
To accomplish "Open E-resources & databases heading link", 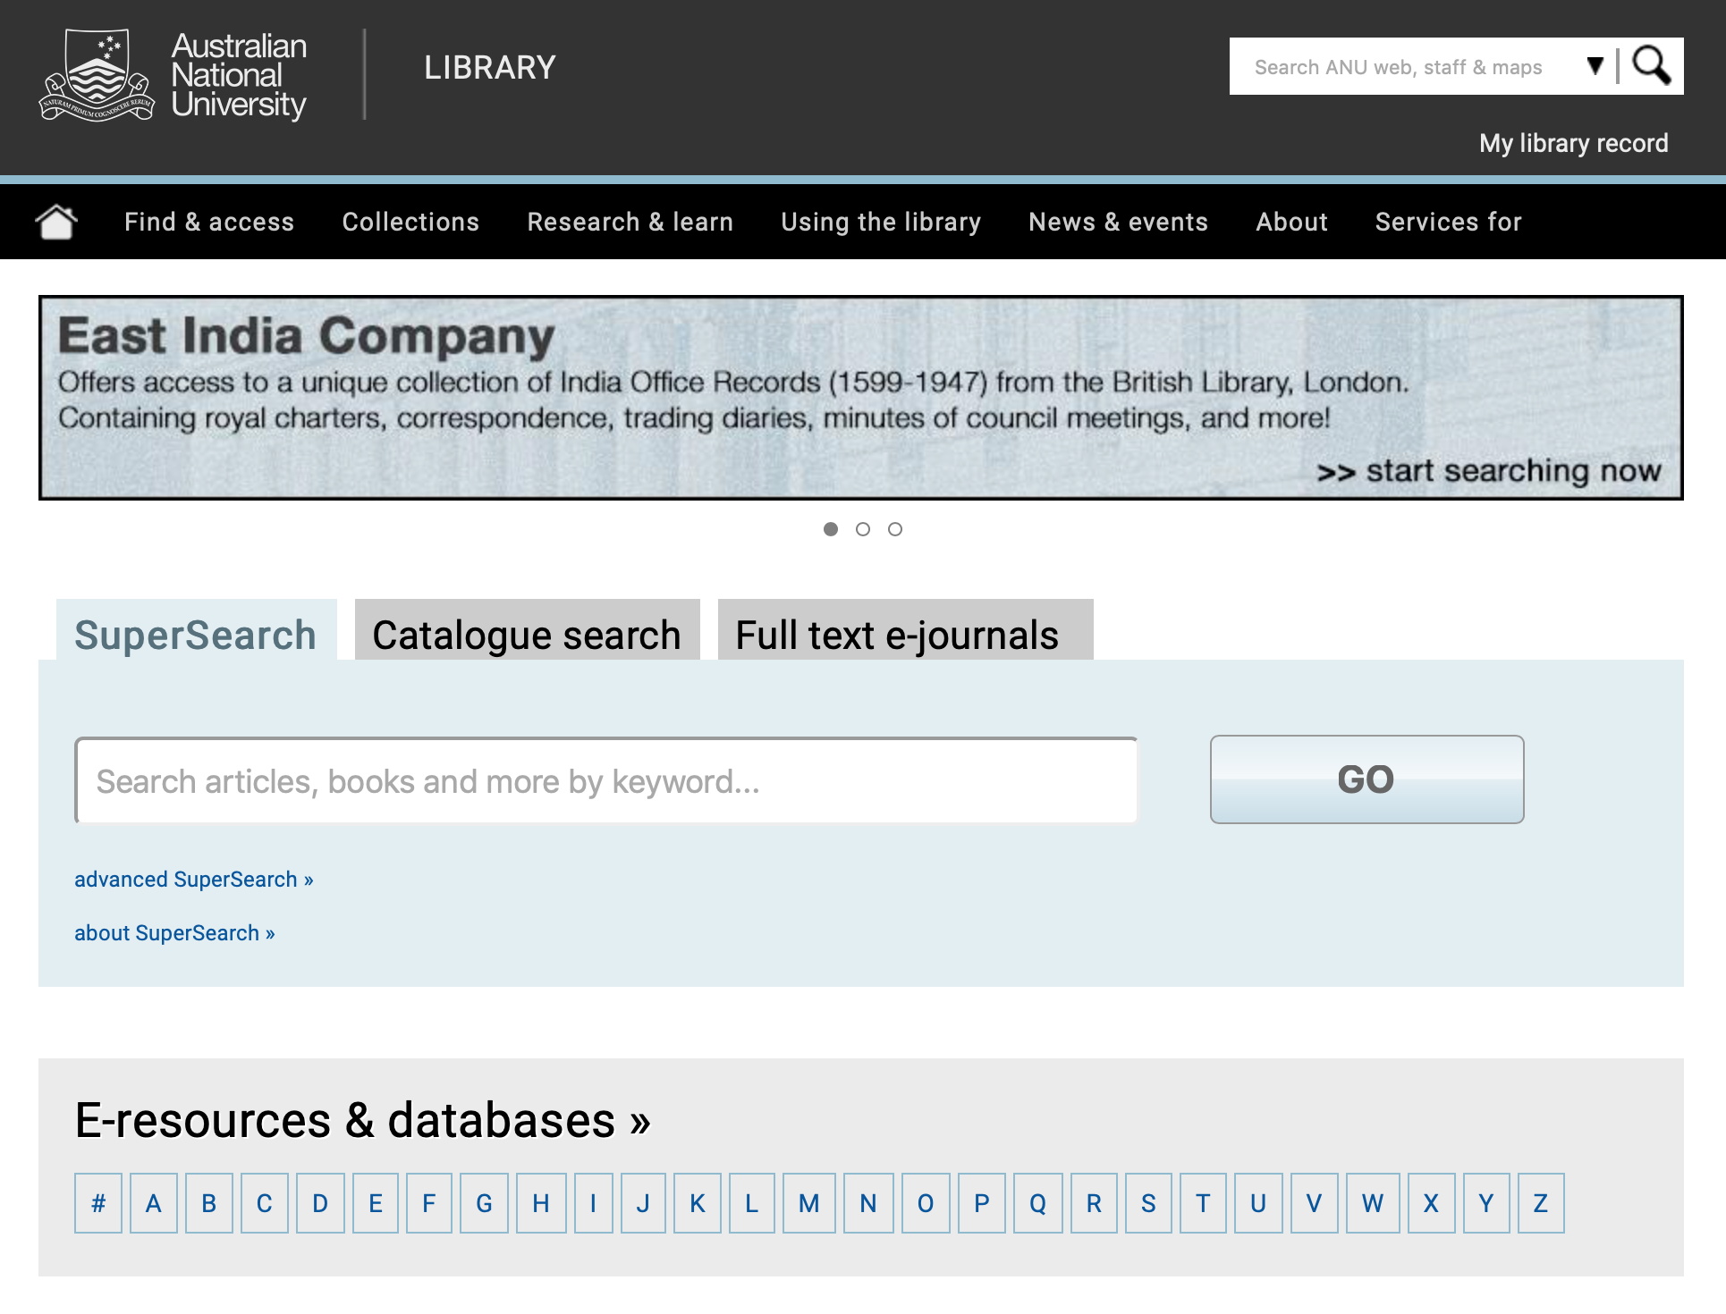I will [362, 1120].
